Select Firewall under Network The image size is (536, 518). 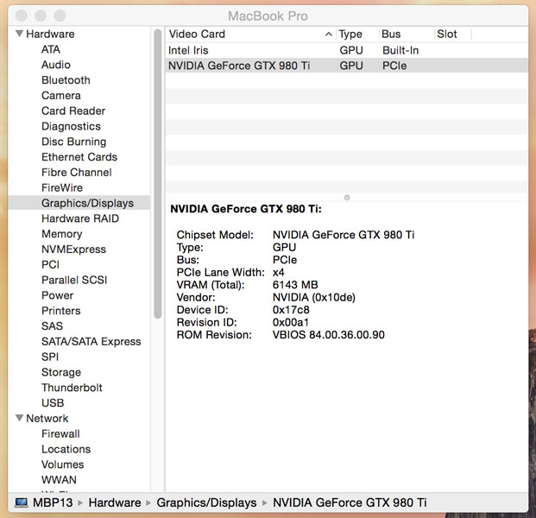click(60, 434)
